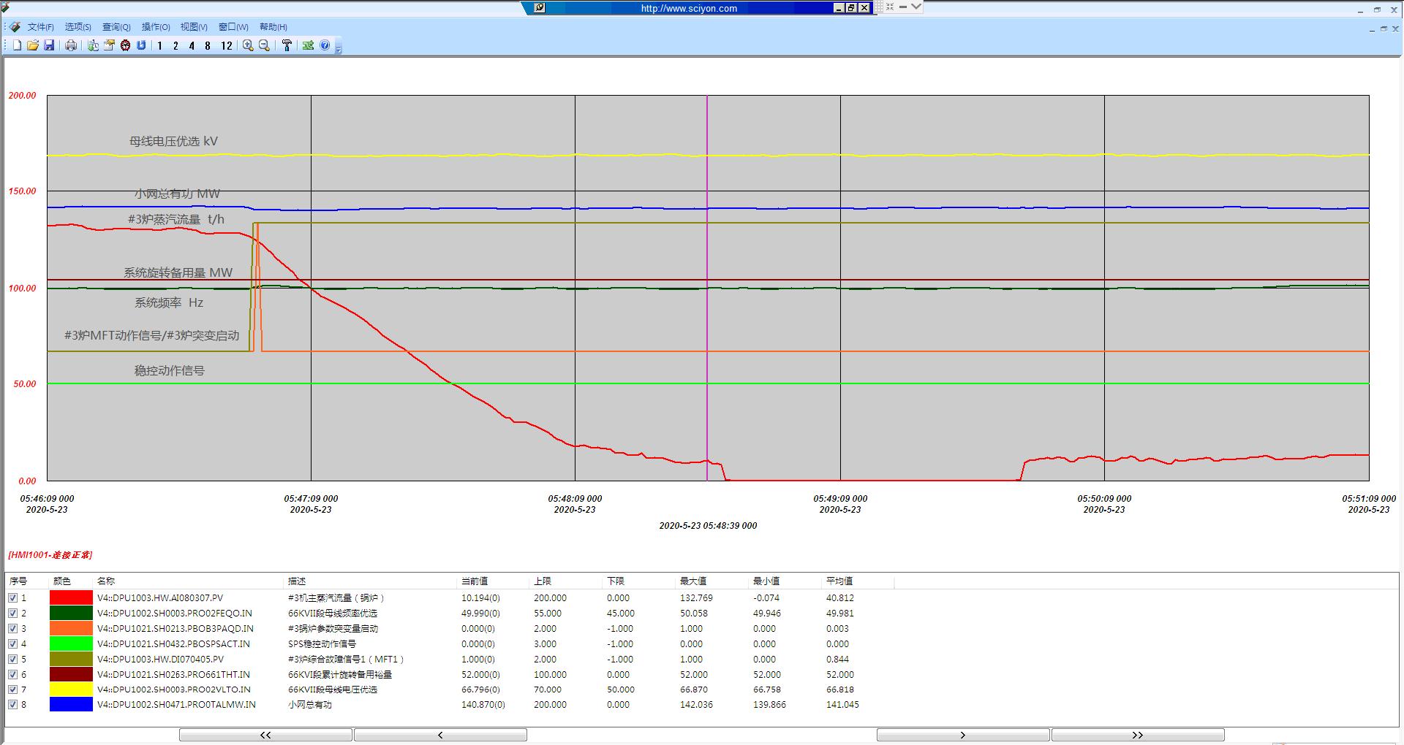Toggle checkbox for series 3 PBOB3PAQD
Image resolution: width=1404 pixels, height=745 pixels.
click(12, 628)
